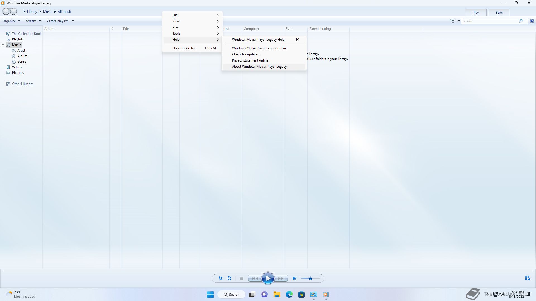
Task: Open Pictures in navigation pane
Action: [15, 73]
